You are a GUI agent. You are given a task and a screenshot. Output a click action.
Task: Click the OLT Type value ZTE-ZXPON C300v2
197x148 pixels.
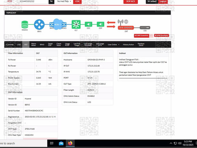pos(97,84)
